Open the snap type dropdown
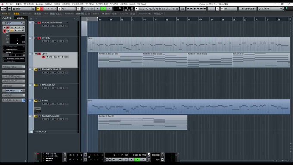The width and height of the screenshot is (293, 165). [x=230, y=9]
